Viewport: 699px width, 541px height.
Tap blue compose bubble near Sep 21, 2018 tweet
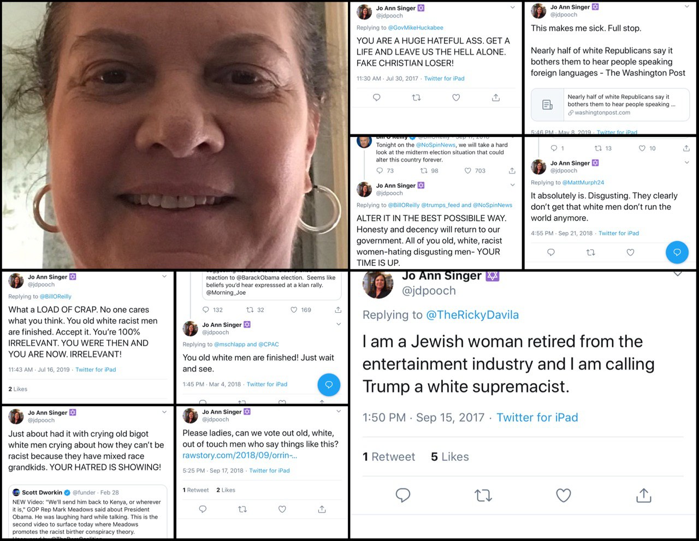pyautogui.click(x=677, y=252)
